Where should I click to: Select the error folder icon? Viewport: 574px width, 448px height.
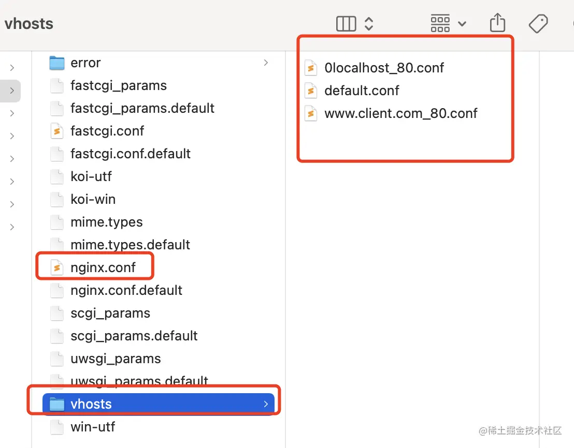57,63
